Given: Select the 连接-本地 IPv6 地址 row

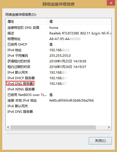Looking at the screenshot, I should click(x=58, y=101).
